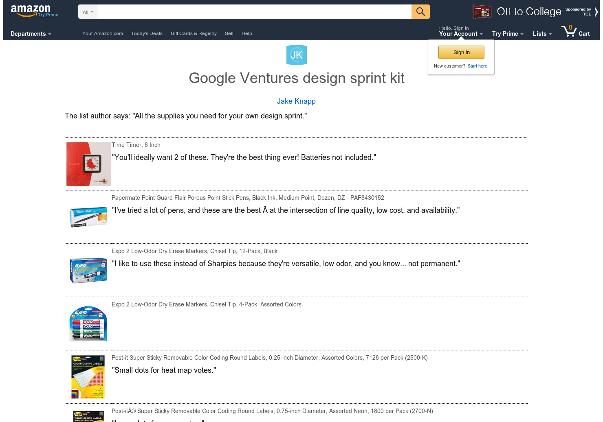Open Post-it 0.25-inch round labels title
The height and width of the screenshot is (422, 603).
click(270, 358)
